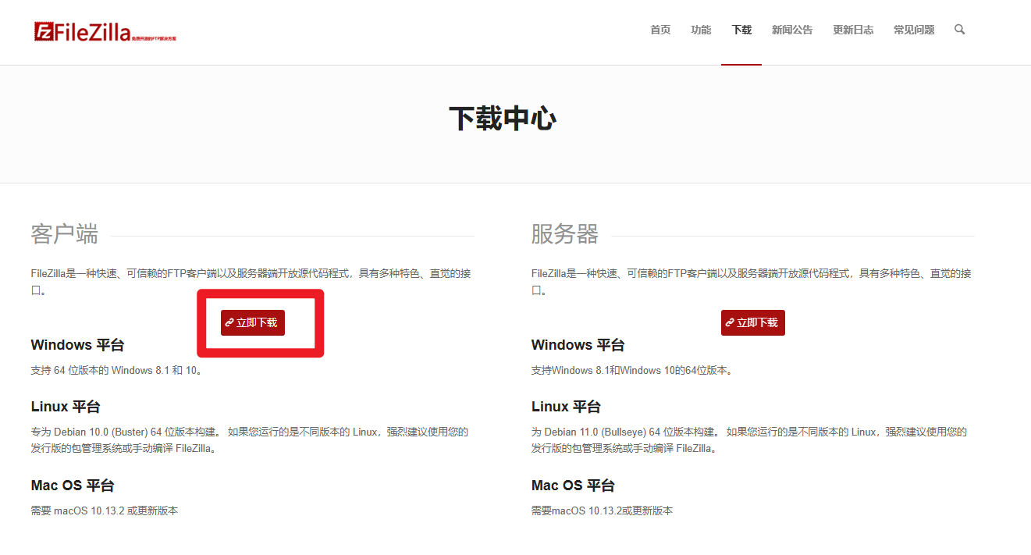The height and width of the screenshot is (555, 1031).
Task: Click the FileZilla intro paragraph under 服务器
Action: click(751, 282)
